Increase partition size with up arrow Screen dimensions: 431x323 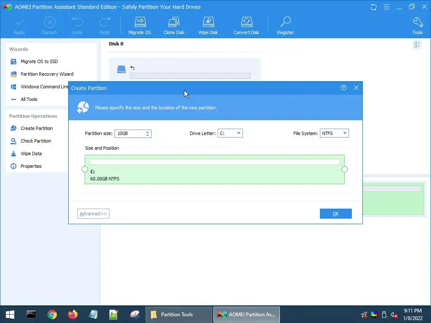148,132
